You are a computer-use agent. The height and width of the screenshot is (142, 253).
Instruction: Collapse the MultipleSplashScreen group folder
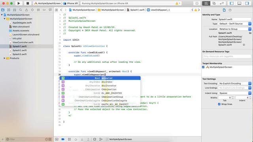pyautogui.click(x=4, y=19)
